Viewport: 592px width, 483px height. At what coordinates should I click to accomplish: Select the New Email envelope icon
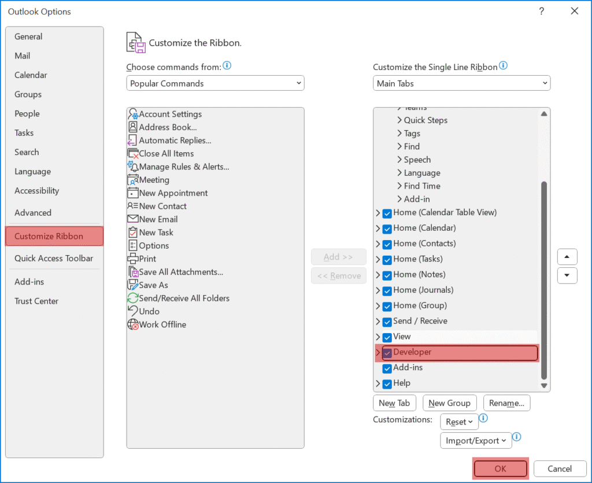click(x=133, y=219)
